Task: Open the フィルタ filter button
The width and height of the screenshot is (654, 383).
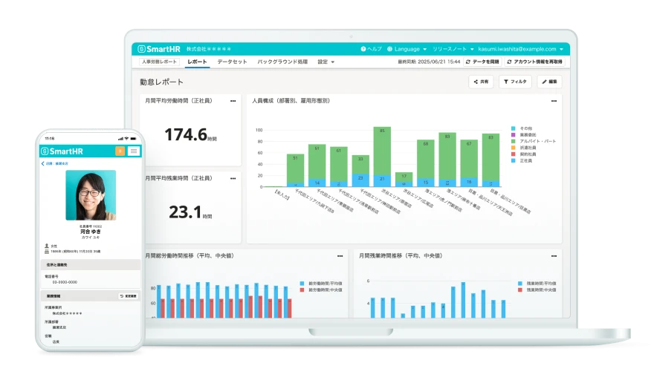Action: point(515,82)
